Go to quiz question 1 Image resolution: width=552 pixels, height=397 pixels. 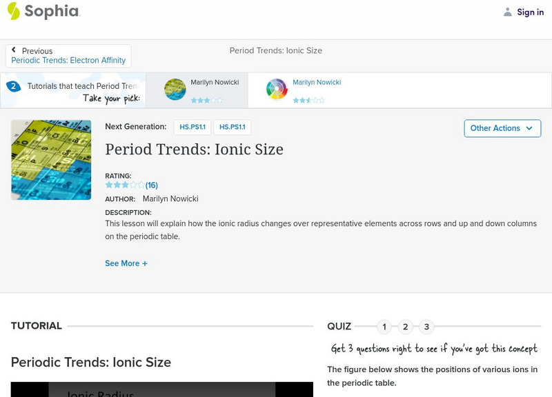tap(385, 327)
